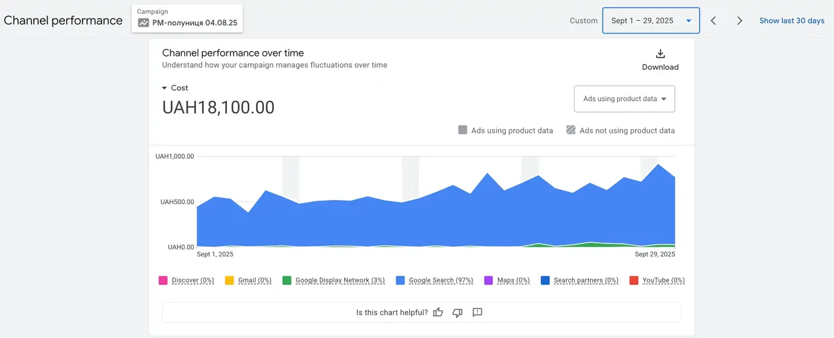Click the pink Discover color swatch
The image size is (834, 338).
point(163,280)
